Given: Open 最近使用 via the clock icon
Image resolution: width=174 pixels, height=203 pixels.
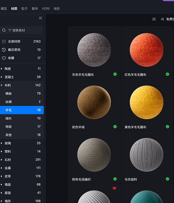Looking at the screenshot, I should click(x=4, y=50).
